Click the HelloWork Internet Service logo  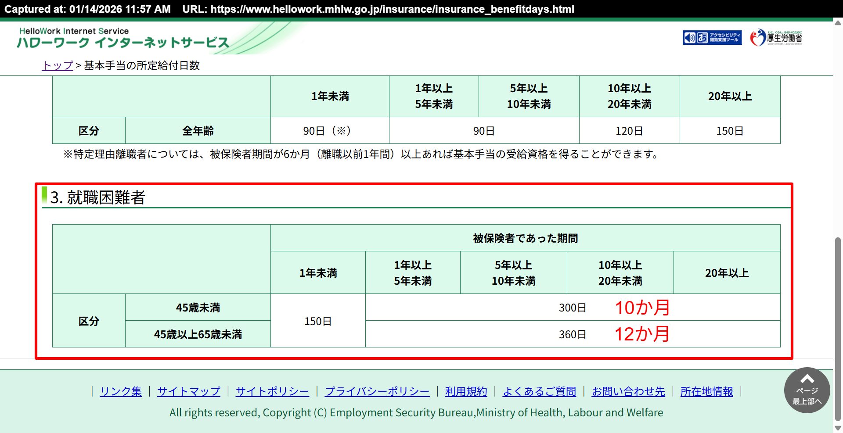pos(123,38)
